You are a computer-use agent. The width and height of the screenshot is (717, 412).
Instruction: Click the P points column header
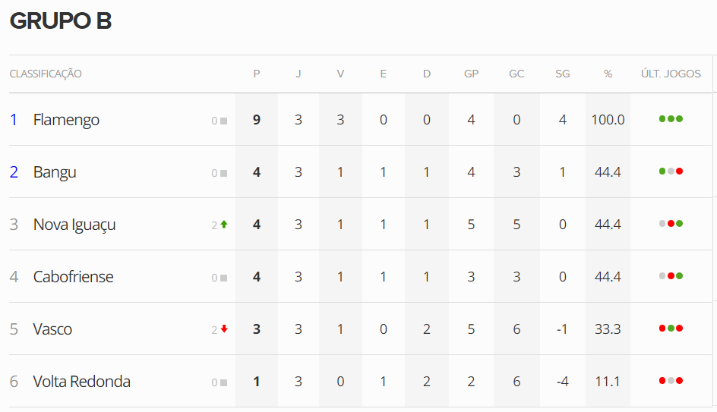(x=257, y=74)
